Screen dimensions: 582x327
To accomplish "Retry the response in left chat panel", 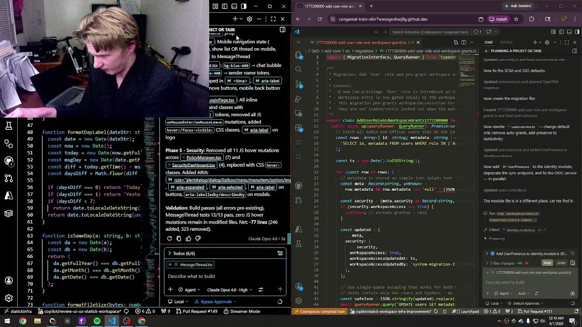I will (x=170, y=238).
